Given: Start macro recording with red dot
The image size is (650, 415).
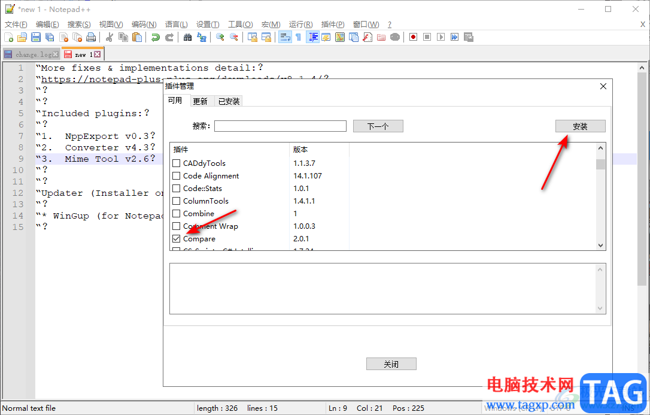Looking at the screenshot, I should click(x=414, y=37).
